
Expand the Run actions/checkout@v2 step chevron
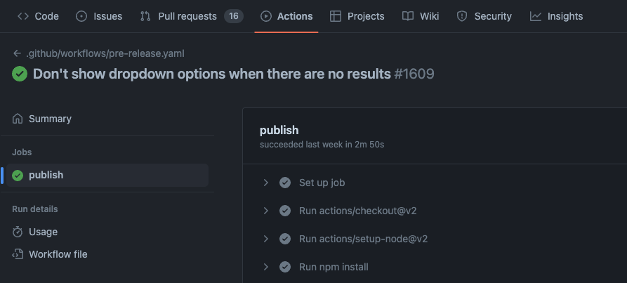(265, 211)
